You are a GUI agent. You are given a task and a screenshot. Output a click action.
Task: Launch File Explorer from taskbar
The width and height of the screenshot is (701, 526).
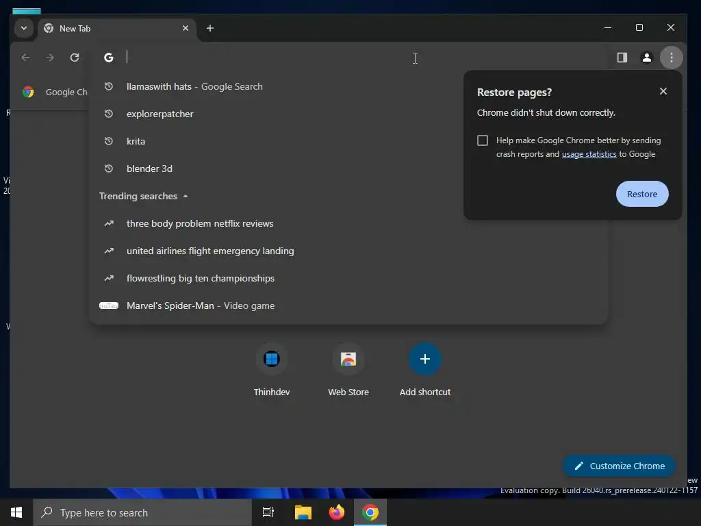pyautogui.click(x=303, y=512)
